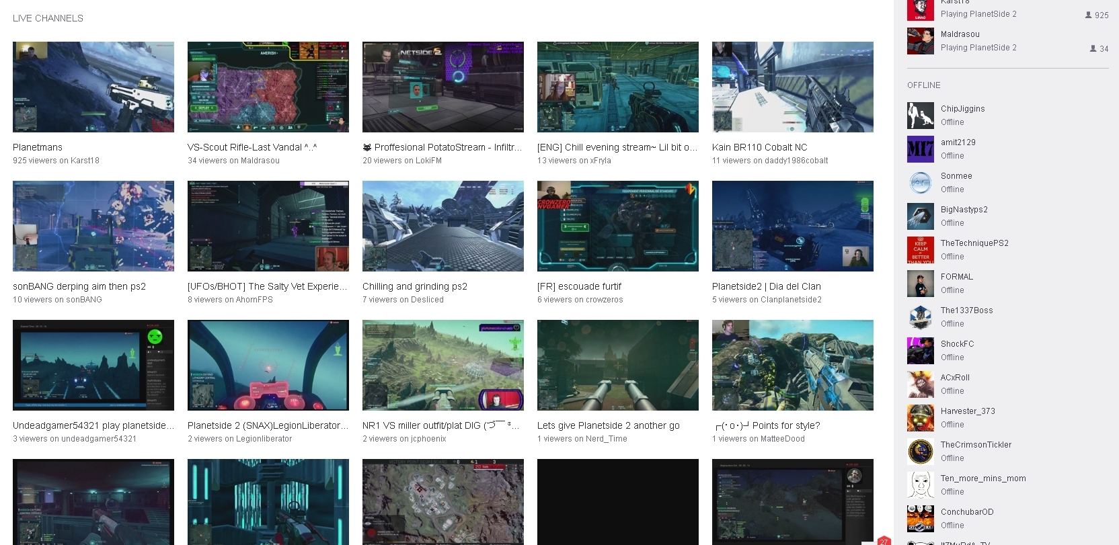Click 34 viewers on Maldrasou text

[x=233, y=161]
